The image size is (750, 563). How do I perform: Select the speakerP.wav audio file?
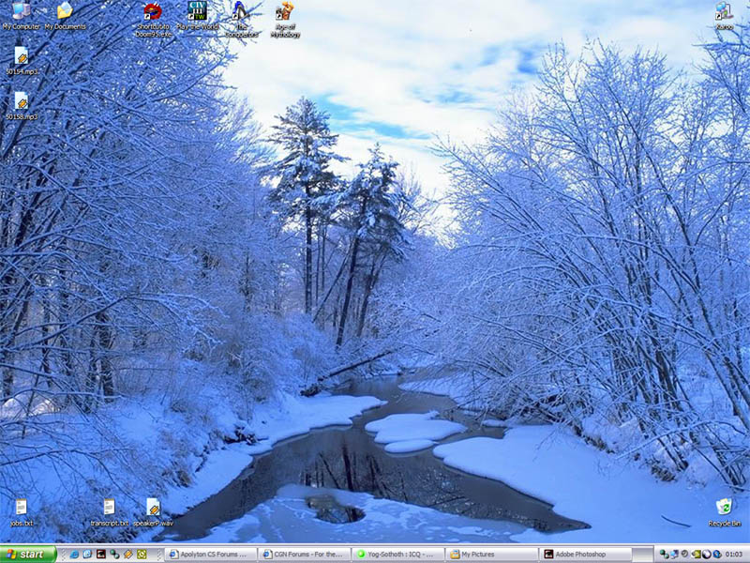153,508
